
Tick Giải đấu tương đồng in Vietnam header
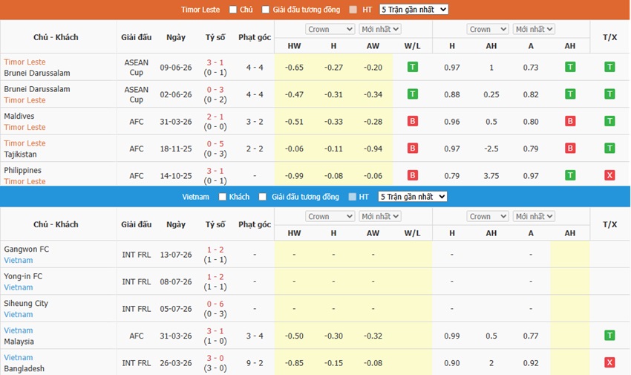coord(263,197)
